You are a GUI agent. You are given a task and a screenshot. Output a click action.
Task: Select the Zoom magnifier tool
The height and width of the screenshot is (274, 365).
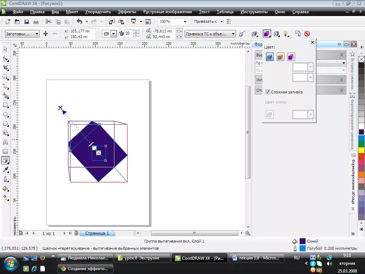point(5,77)
